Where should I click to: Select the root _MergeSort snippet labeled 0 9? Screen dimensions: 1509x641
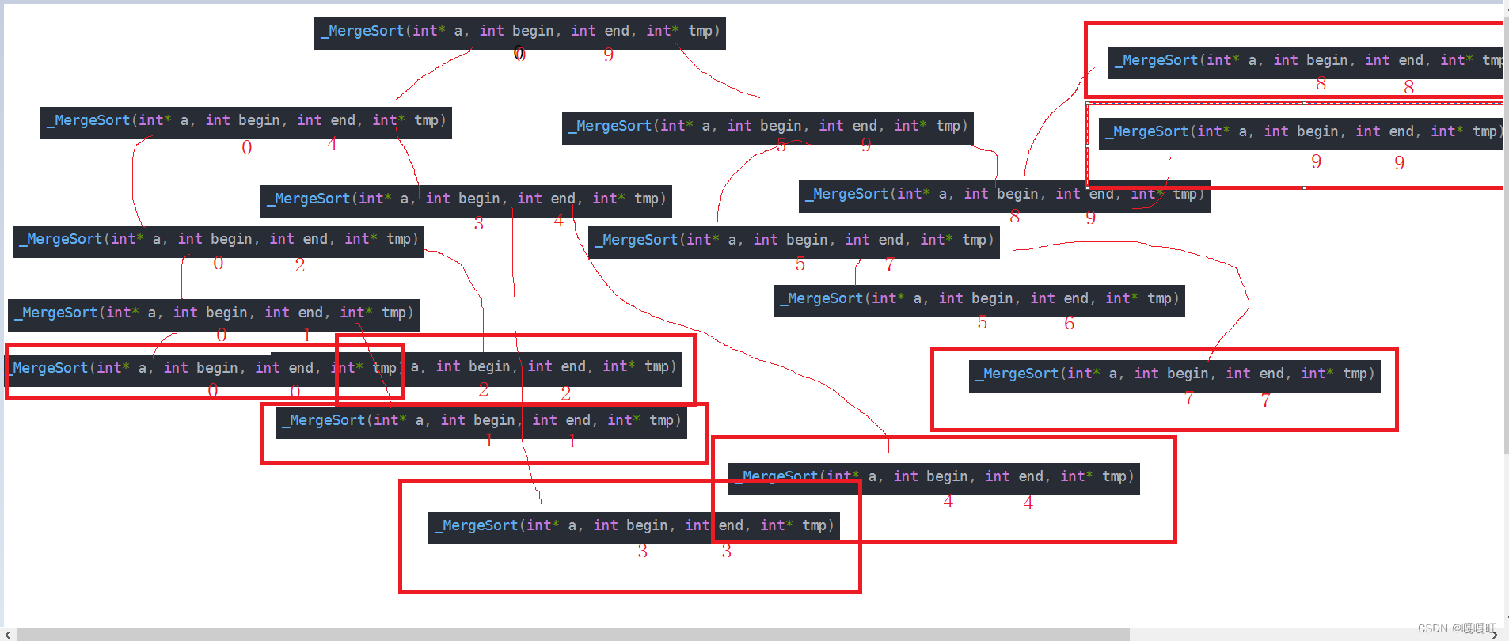519,32
